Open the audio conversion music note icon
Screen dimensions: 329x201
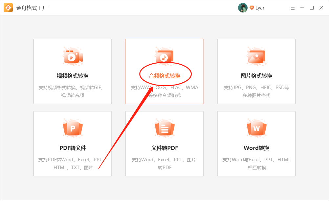164,57
